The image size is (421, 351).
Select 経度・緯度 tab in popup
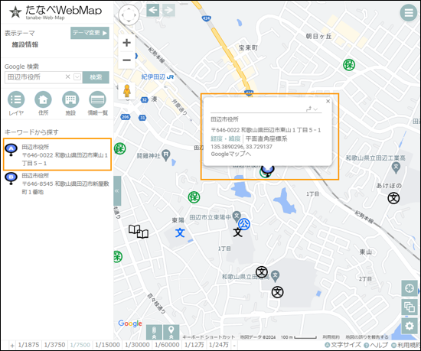[x=226, y=138]
